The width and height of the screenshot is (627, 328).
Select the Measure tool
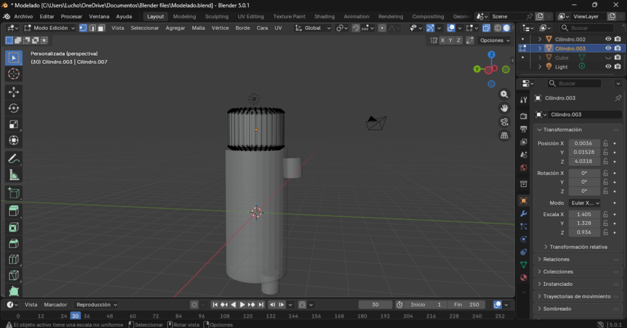pos(13,175)
